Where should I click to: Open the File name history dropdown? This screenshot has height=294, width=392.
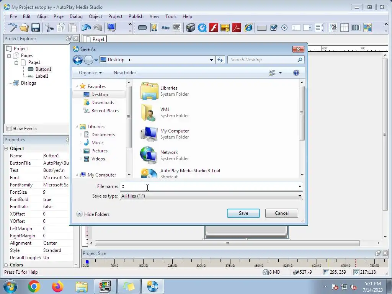300,186
